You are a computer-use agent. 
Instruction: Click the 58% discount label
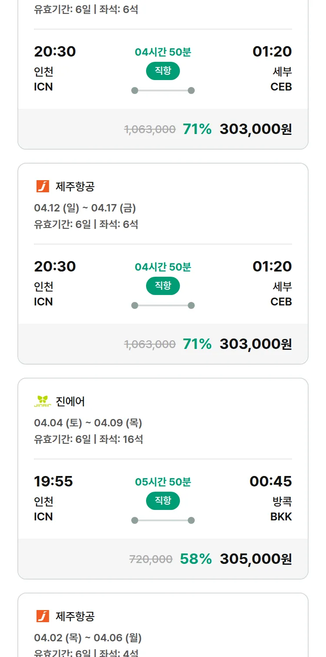pyautogui.click(x=196, y=559)
